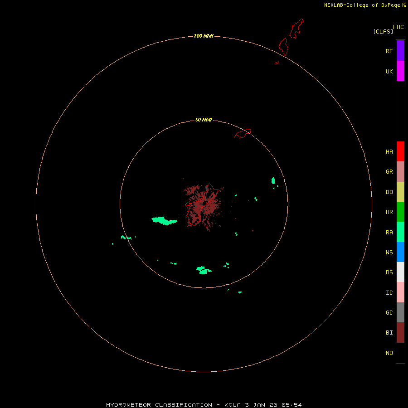Click the DS white legend swatch
Screen dimensions: 408x408
pos(400,272)
